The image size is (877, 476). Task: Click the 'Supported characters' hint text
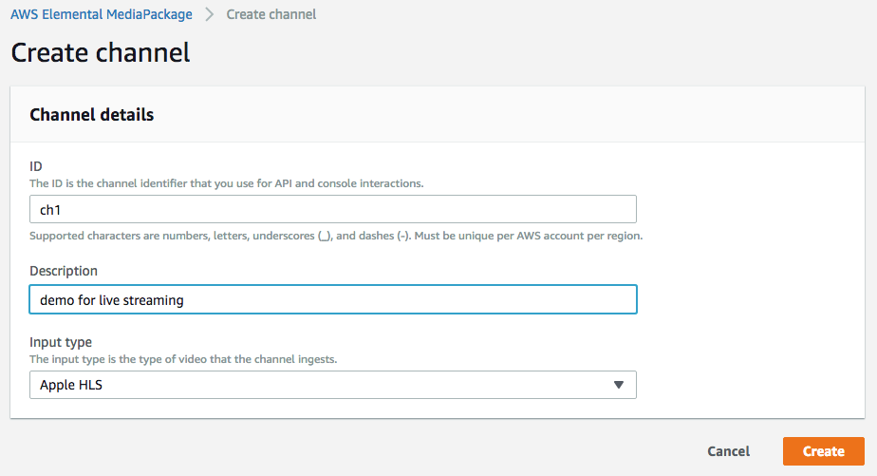(x=336, y=235)
